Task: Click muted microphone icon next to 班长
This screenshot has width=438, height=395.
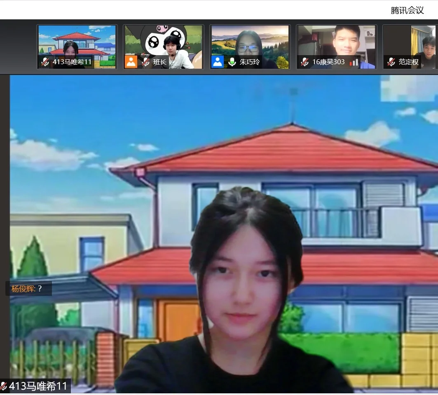Action: pos(145,62)
